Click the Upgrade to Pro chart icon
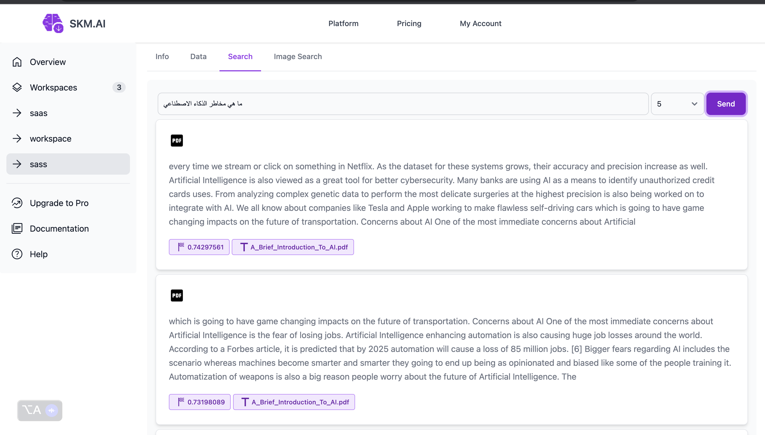Screen dimensions: 765x435 tap(17, 203)
